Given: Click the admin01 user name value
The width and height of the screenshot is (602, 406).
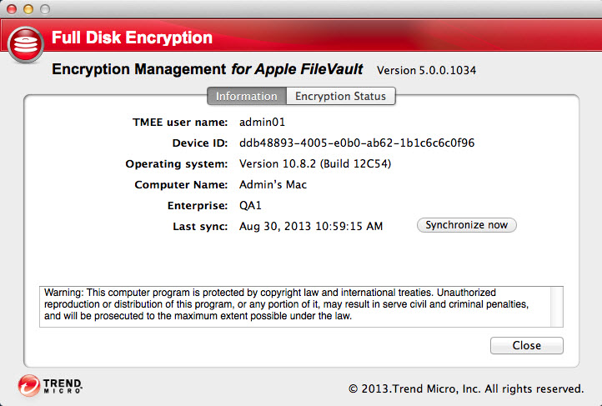Looking at the screenshot, I should [262, 122].
